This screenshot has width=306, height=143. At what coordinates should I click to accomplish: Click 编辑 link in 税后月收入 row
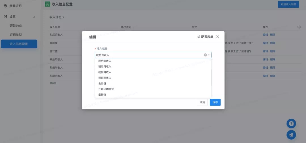[265, 35]
